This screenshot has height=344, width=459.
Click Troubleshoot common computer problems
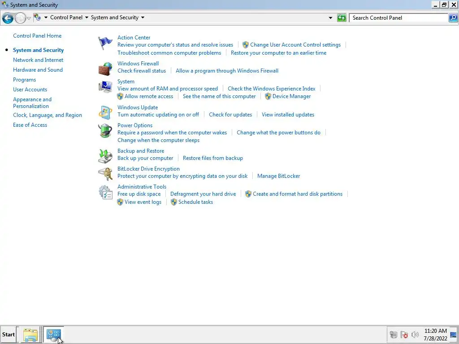pos(169,53)
